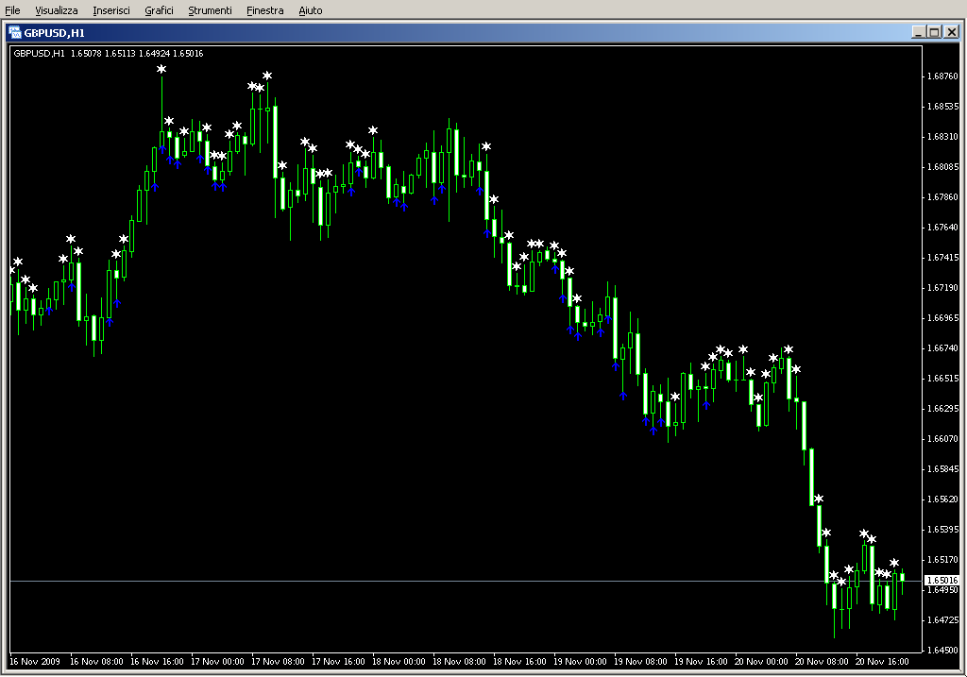Open the Grafici menu
Image resolution: width=967 pixels, height=677 pixels.
pos(159,10)
